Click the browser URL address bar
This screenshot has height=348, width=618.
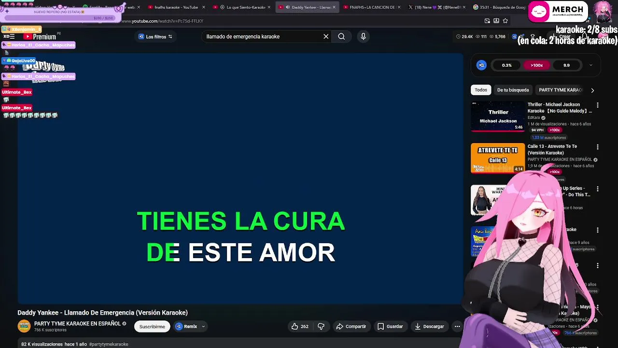coord(299,21)
